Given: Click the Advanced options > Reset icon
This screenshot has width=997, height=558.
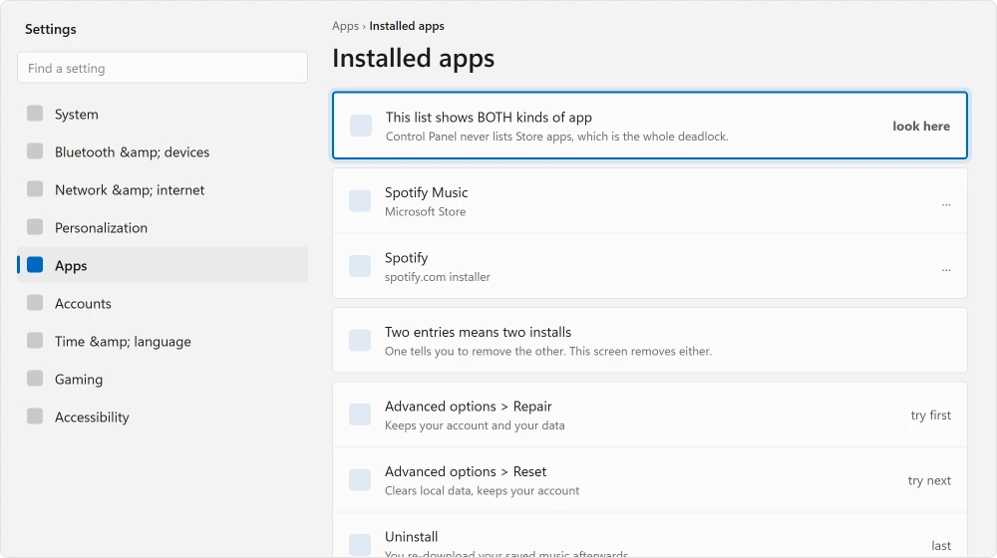Looking at the screenshot, I should (360, 480).
